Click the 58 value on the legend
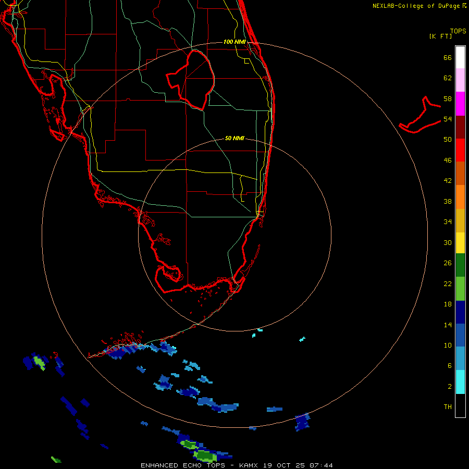469x469 pixels. point(448,98)
